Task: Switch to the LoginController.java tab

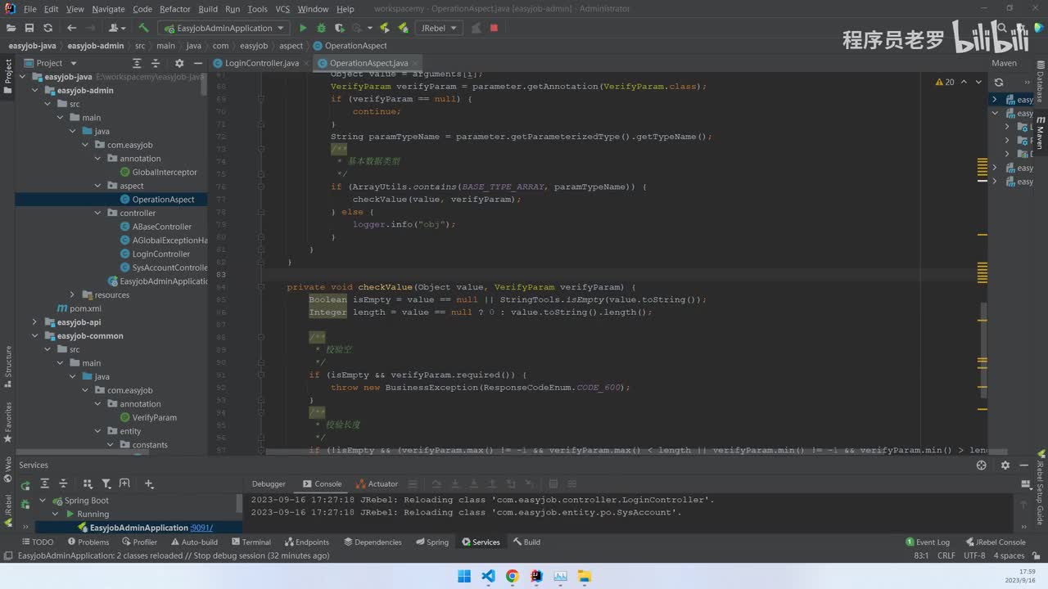Action: pyautogui.click(x=261, y=63)
